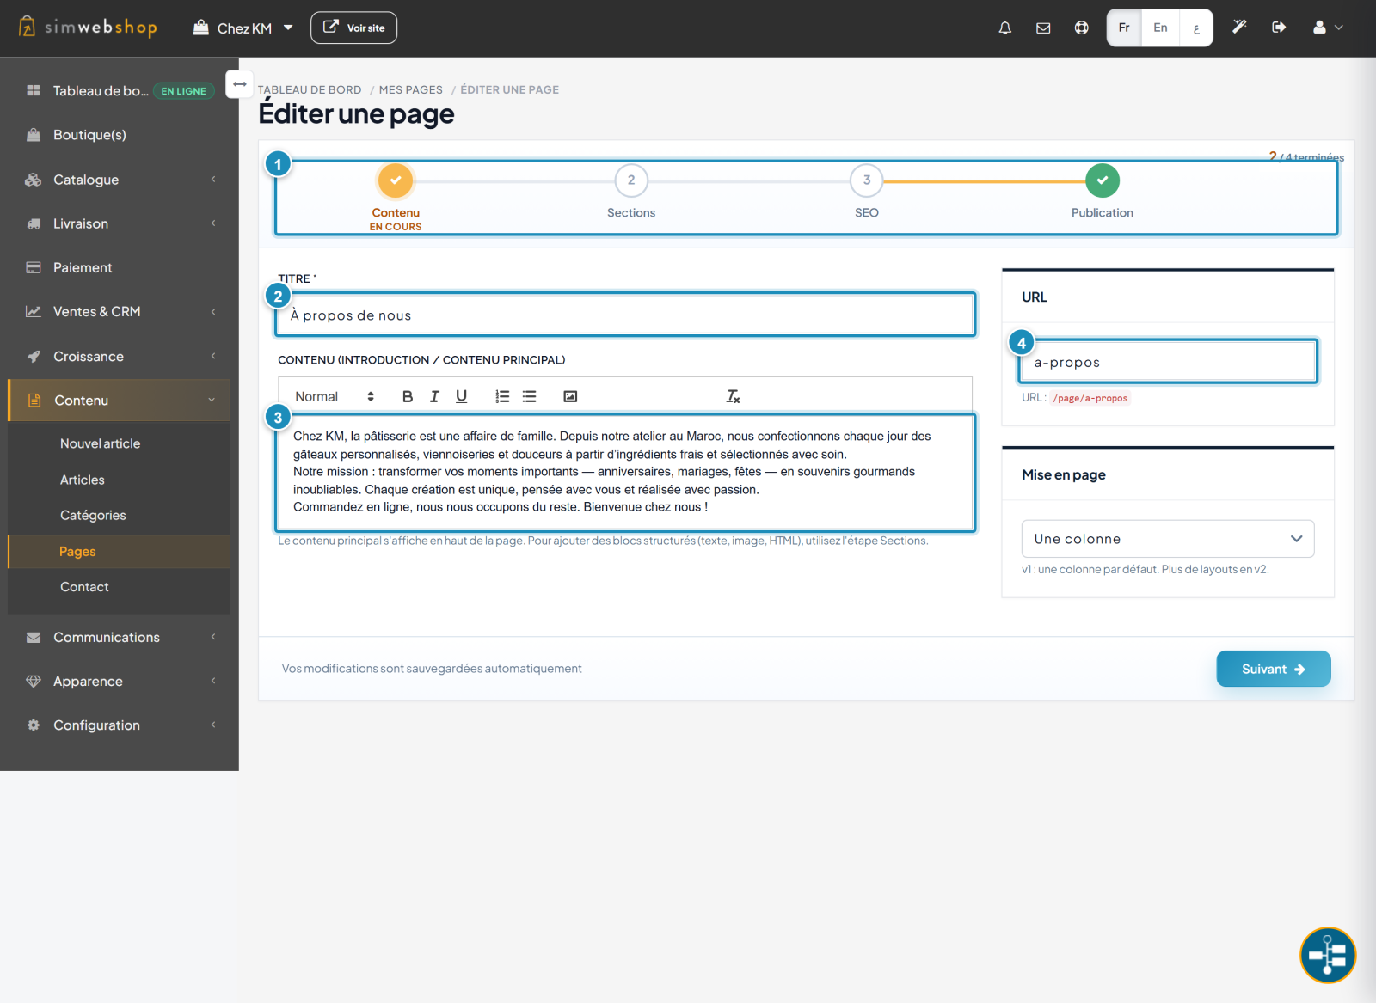Image resolution: width=1376 pixels, height=1003 pixels.
Task: Click the simwebshop logo
Action: [88, 27]
